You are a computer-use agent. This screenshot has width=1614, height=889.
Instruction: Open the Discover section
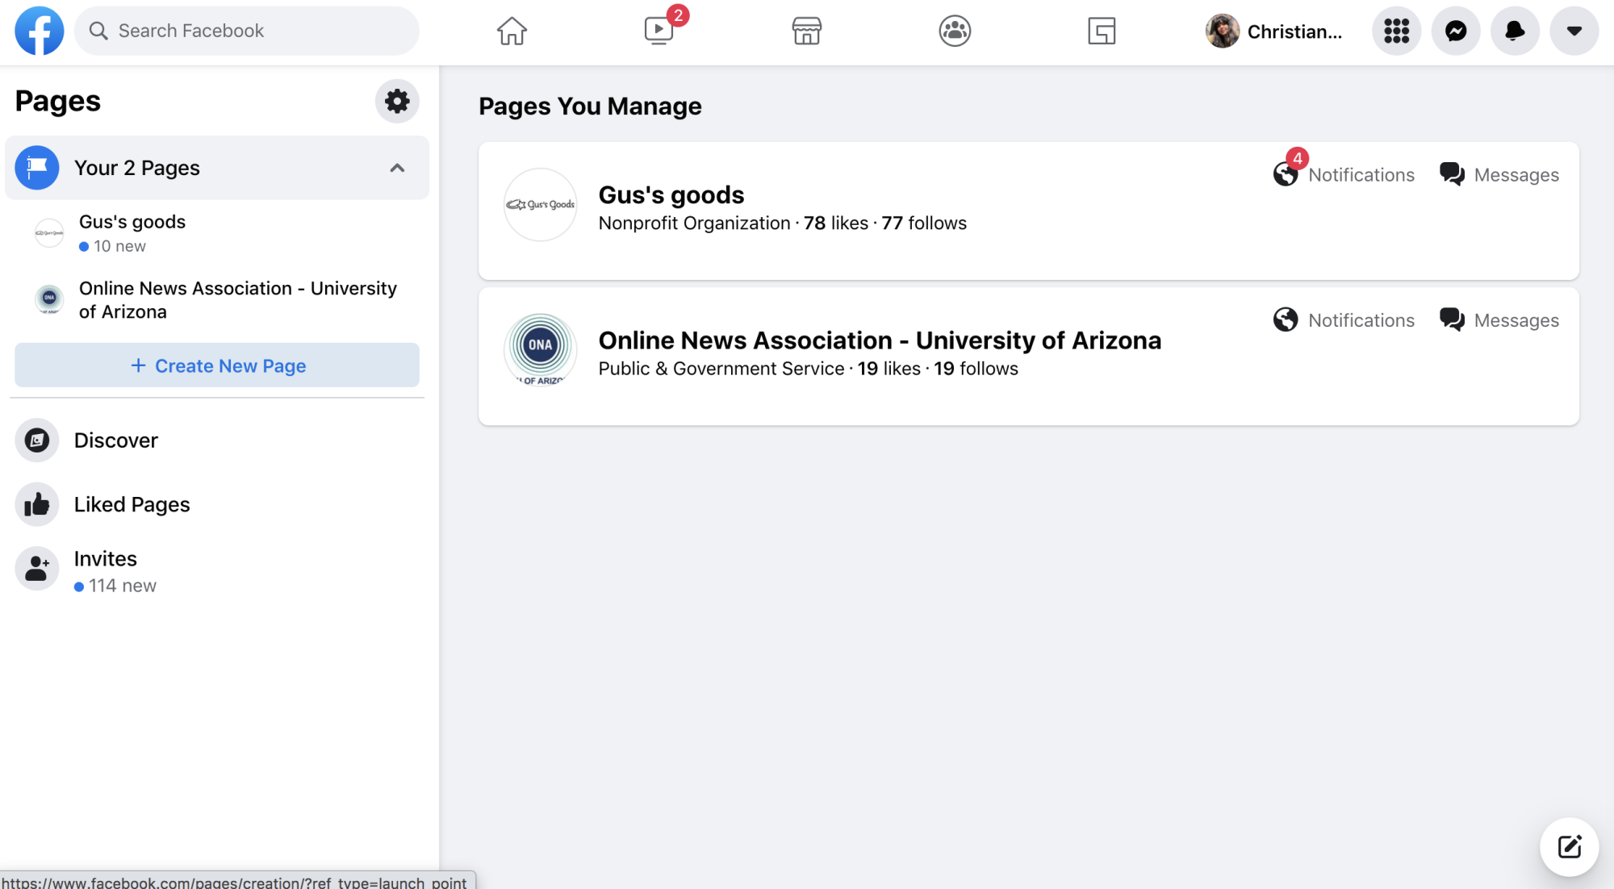pos(216,440)
